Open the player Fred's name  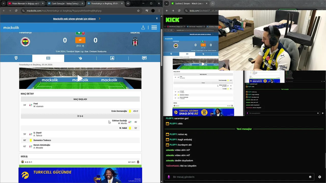35,104
